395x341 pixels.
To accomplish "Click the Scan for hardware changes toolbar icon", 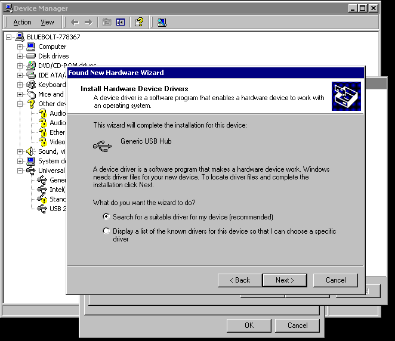I will 162,23.
